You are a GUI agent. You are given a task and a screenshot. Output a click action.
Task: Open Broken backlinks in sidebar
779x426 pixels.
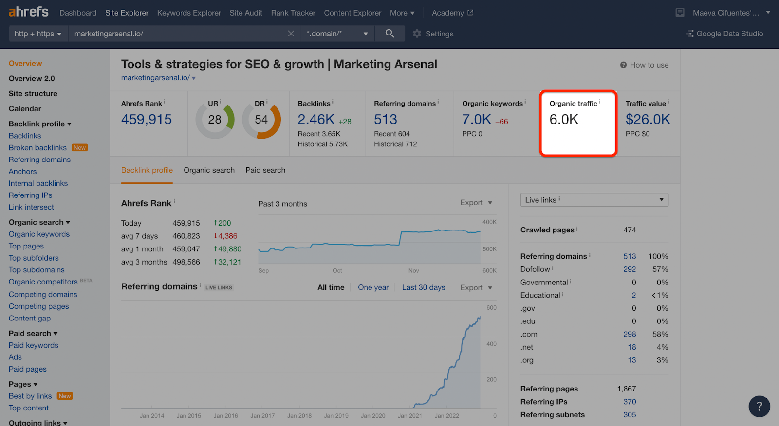[37, 148]
